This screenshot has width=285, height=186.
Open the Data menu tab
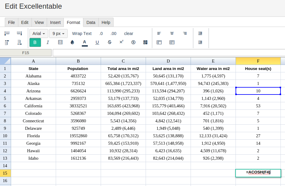pos(91,22)
